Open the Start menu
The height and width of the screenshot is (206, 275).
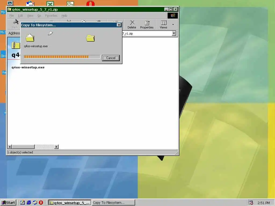[8, 203]
